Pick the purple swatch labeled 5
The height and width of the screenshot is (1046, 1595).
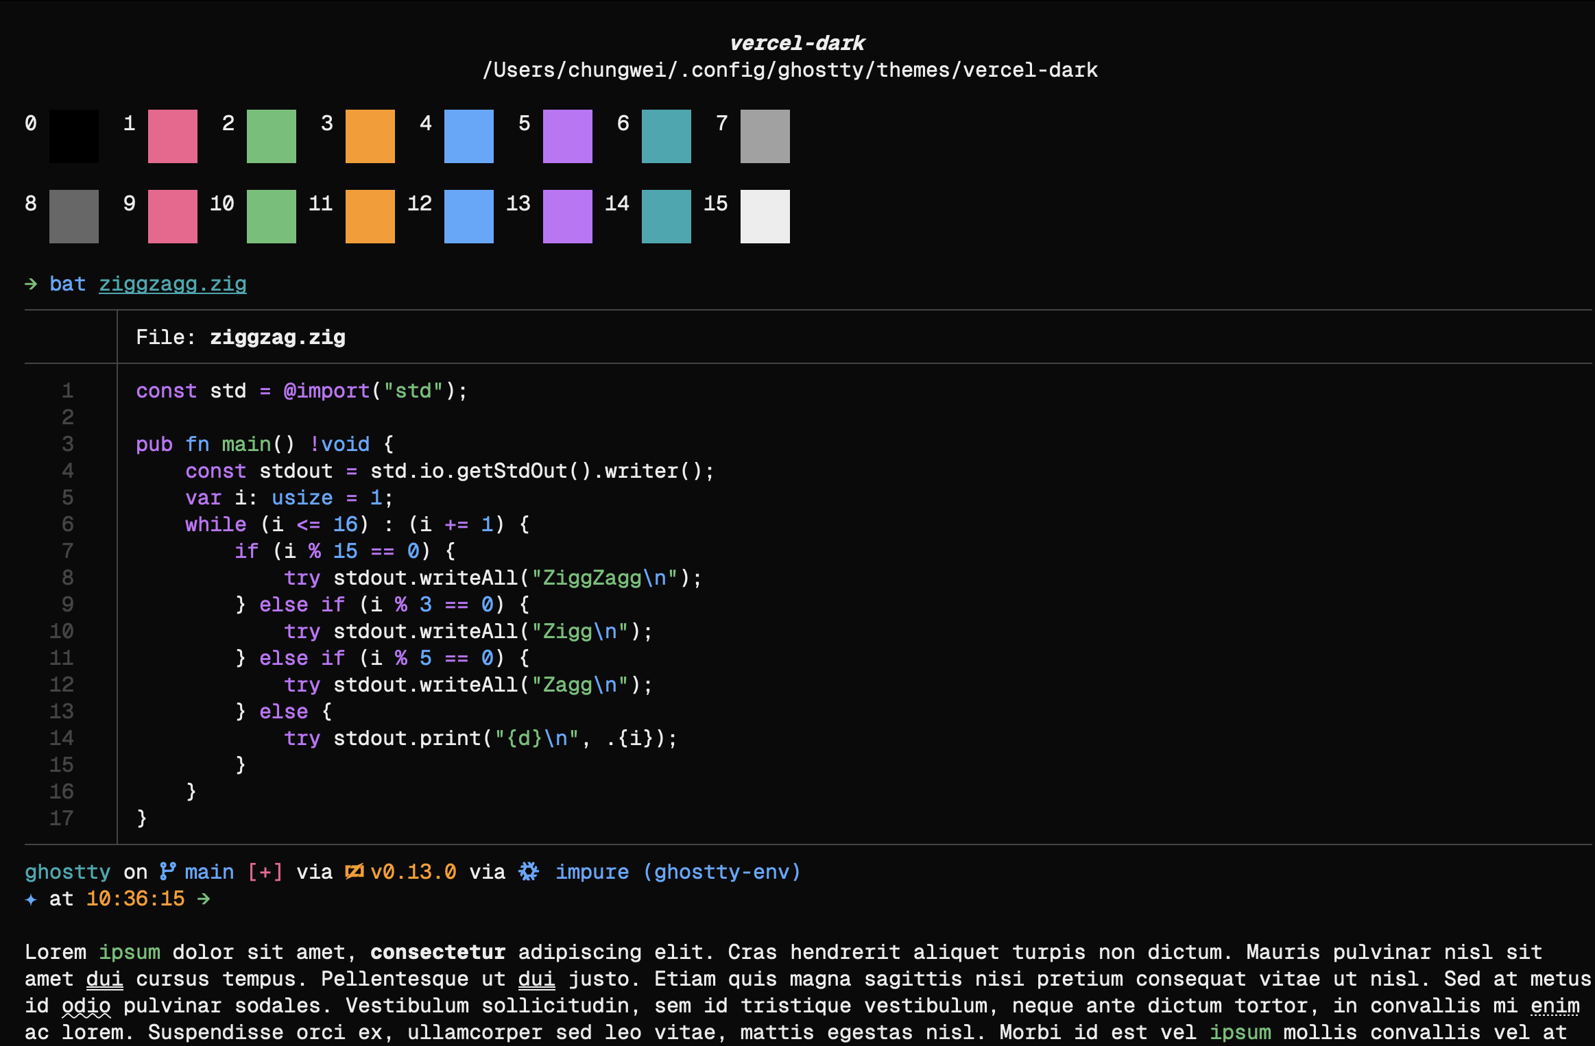coord(568,136)
